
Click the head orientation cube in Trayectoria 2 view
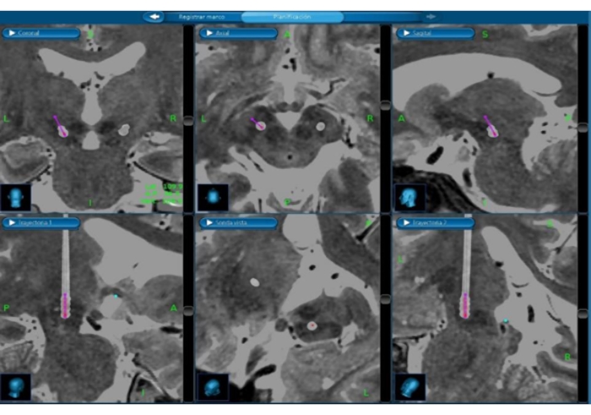410,387
